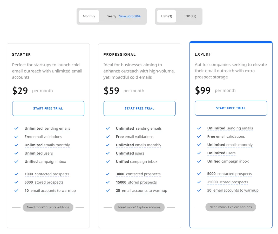Open Explore add-ons under Professional plan
Screen dimensions: 278x234
(x=139, y=207)
